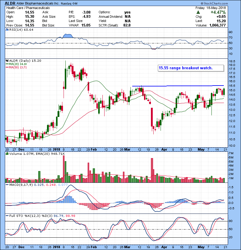Click the 15.55 range breakout watch annotation
This screenshot has height=250, width=241.
191,68
